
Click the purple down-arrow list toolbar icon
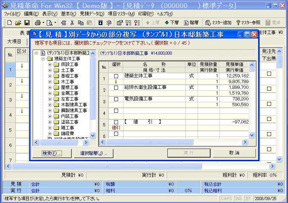[x=137, y=23]
